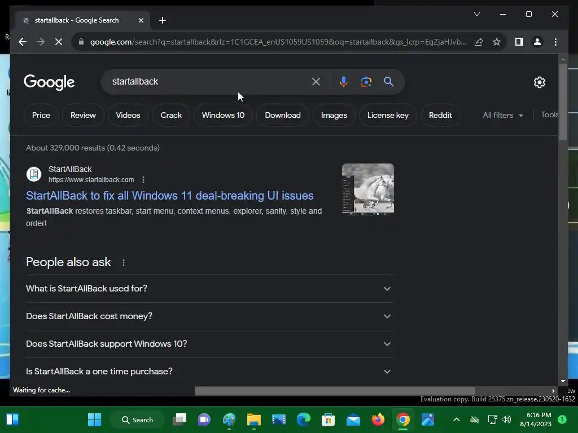Select the Reddit filter chip
Screen dimensions: 578x433
pos(440,115)
